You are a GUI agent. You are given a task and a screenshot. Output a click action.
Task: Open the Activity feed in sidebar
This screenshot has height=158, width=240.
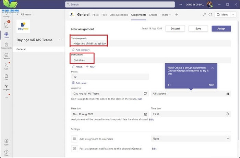point(6,15)
